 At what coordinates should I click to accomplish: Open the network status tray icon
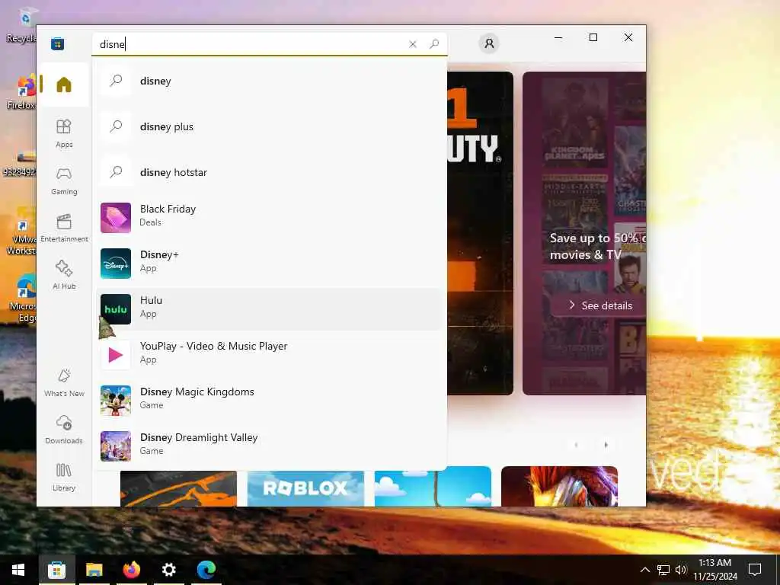tap(663, 570)
